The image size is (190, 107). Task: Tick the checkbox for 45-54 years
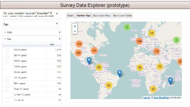[x=7, y=61]
